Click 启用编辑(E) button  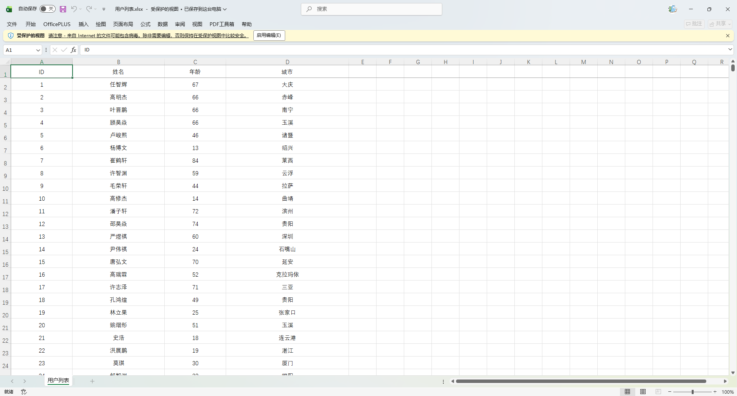(269, 35)
